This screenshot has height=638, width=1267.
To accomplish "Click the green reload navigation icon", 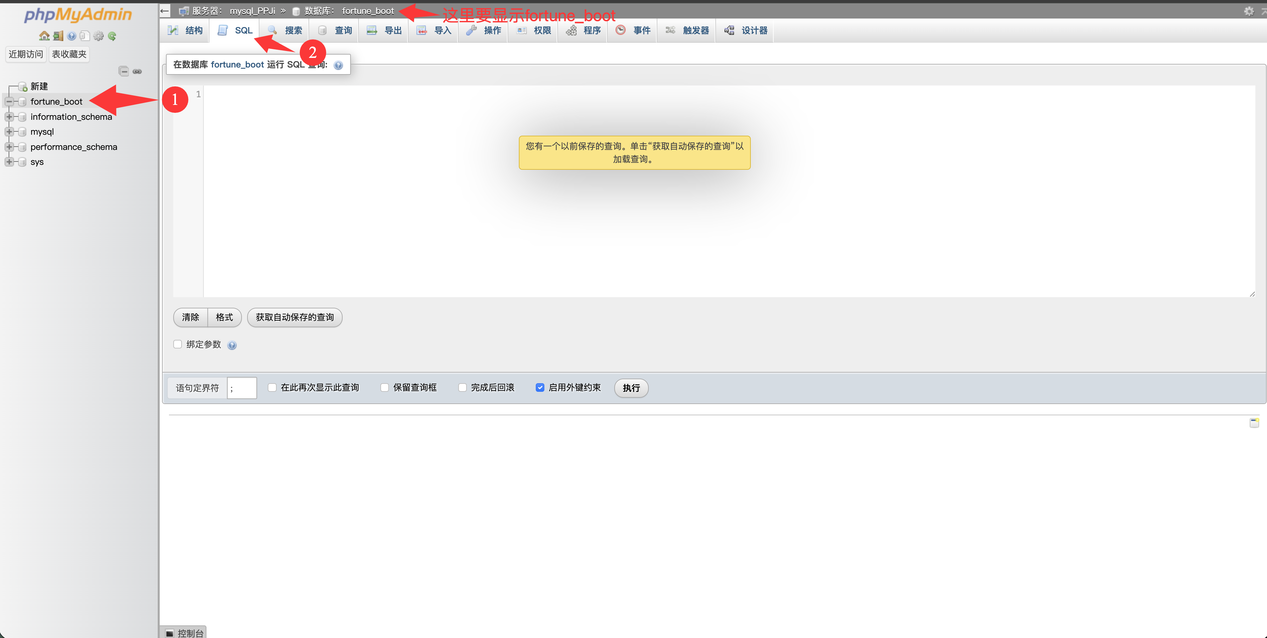I will point(112,36).
